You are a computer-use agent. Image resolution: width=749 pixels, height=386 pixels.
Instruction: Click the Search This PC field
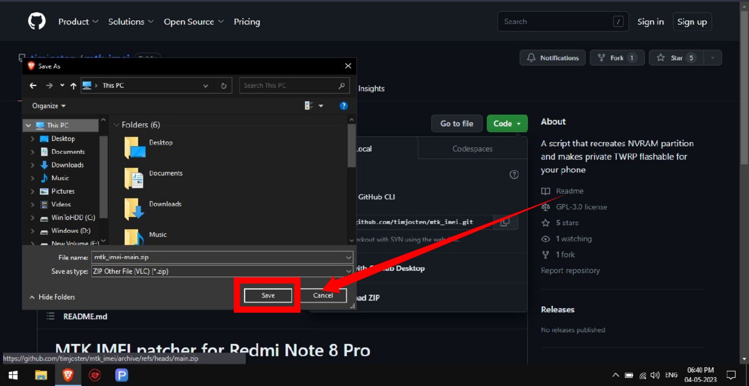(x=294, y=85)
